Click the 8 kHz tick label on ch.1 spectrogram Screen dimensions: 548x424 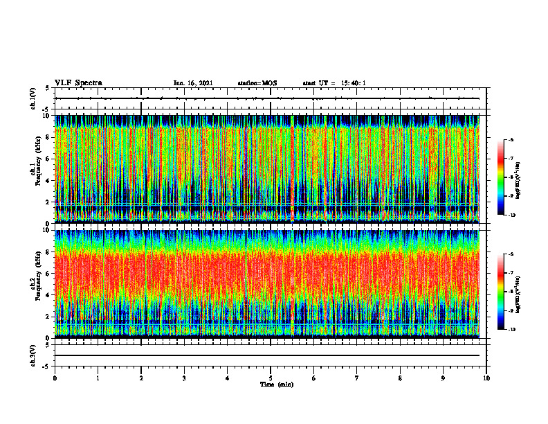[x=49, y=137]
